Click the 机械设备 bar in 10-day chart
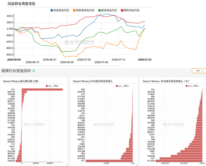This screenshot has width=206, height=166. coord(127,156)
